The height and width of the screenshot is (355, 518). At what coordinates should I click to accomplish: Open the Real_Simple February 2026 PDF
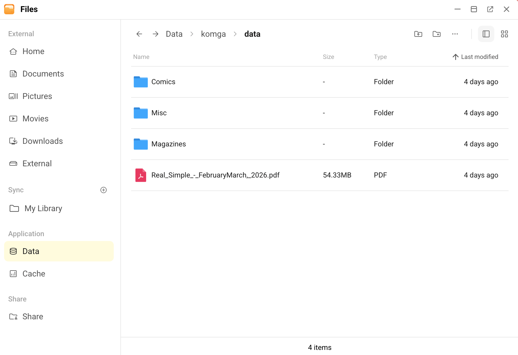[x=216, y=175]
